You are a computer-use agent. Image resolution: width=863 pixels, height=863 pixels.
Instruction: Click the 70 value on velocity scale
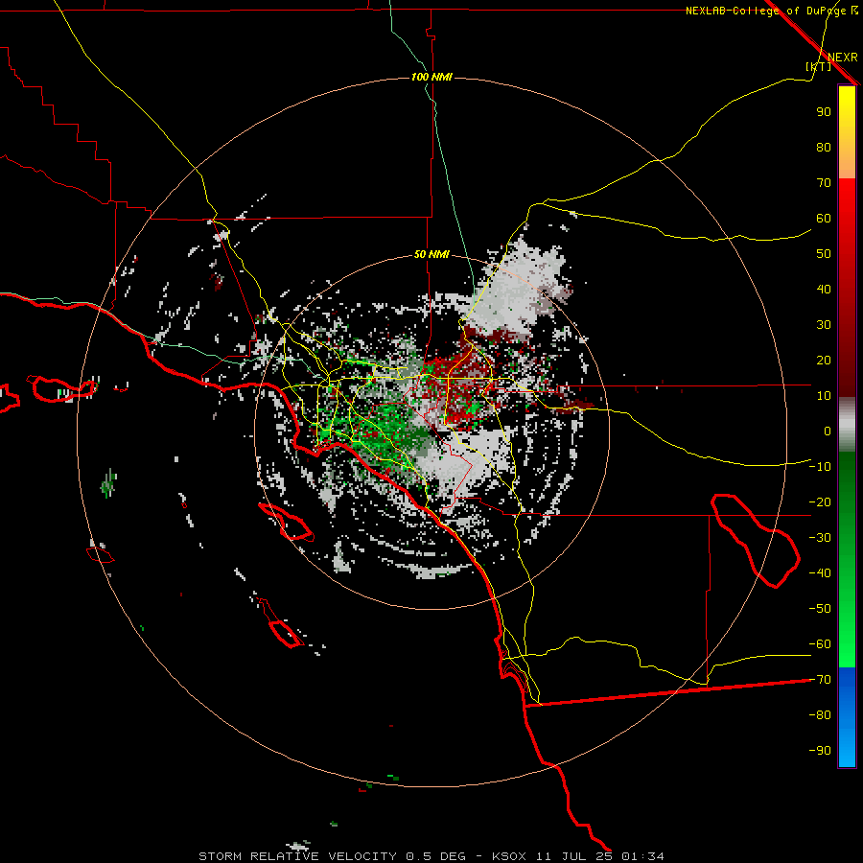click(824, 183)
